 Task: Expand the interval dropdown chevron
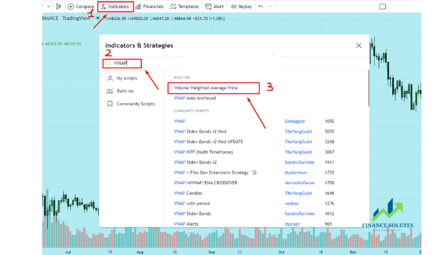[49, 6]
